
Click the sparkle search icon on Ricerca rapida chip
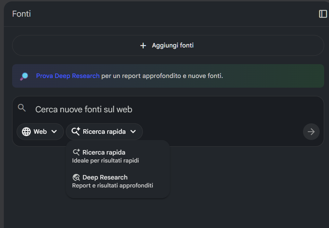pyautogui.click(x=76, y=132)
